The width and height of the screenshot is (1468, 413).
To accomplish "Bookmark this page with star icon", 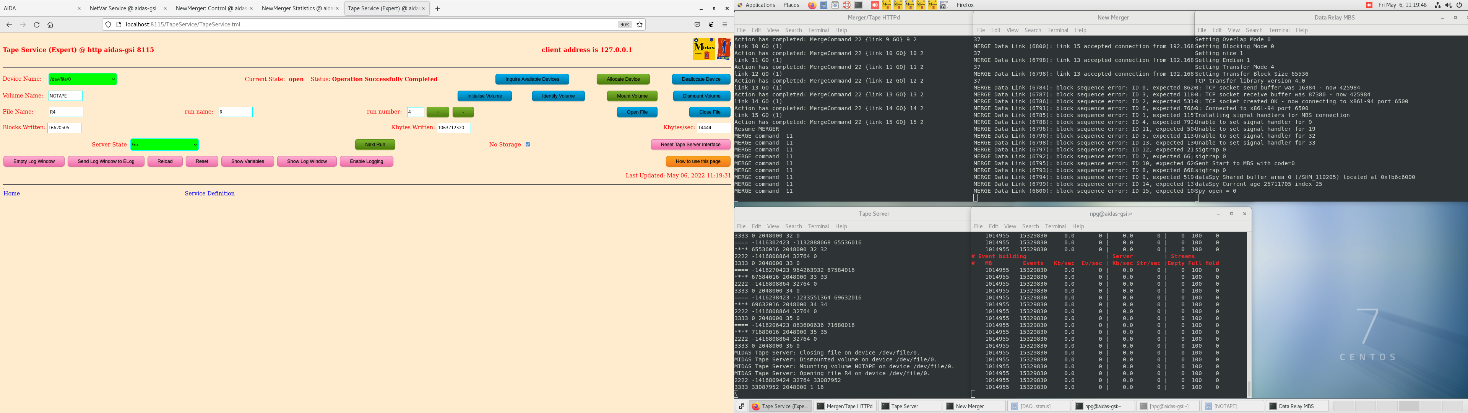I will coord(640,24).
